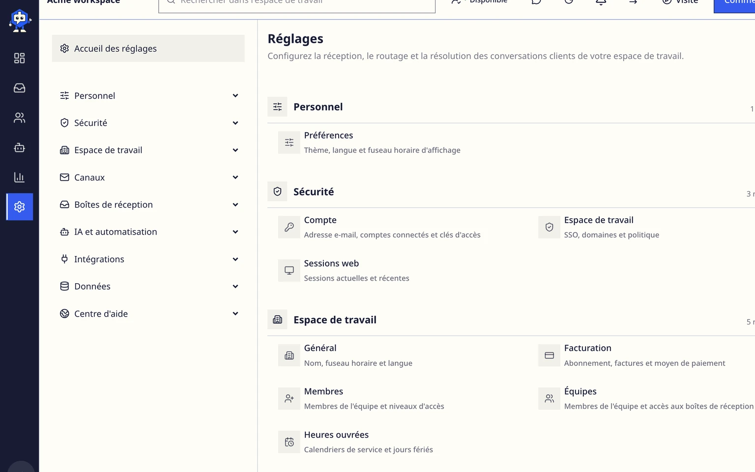Click the add-user icon next to Membres
The image size is (755, 472).
pyautogui.click(x=289, y=399)
